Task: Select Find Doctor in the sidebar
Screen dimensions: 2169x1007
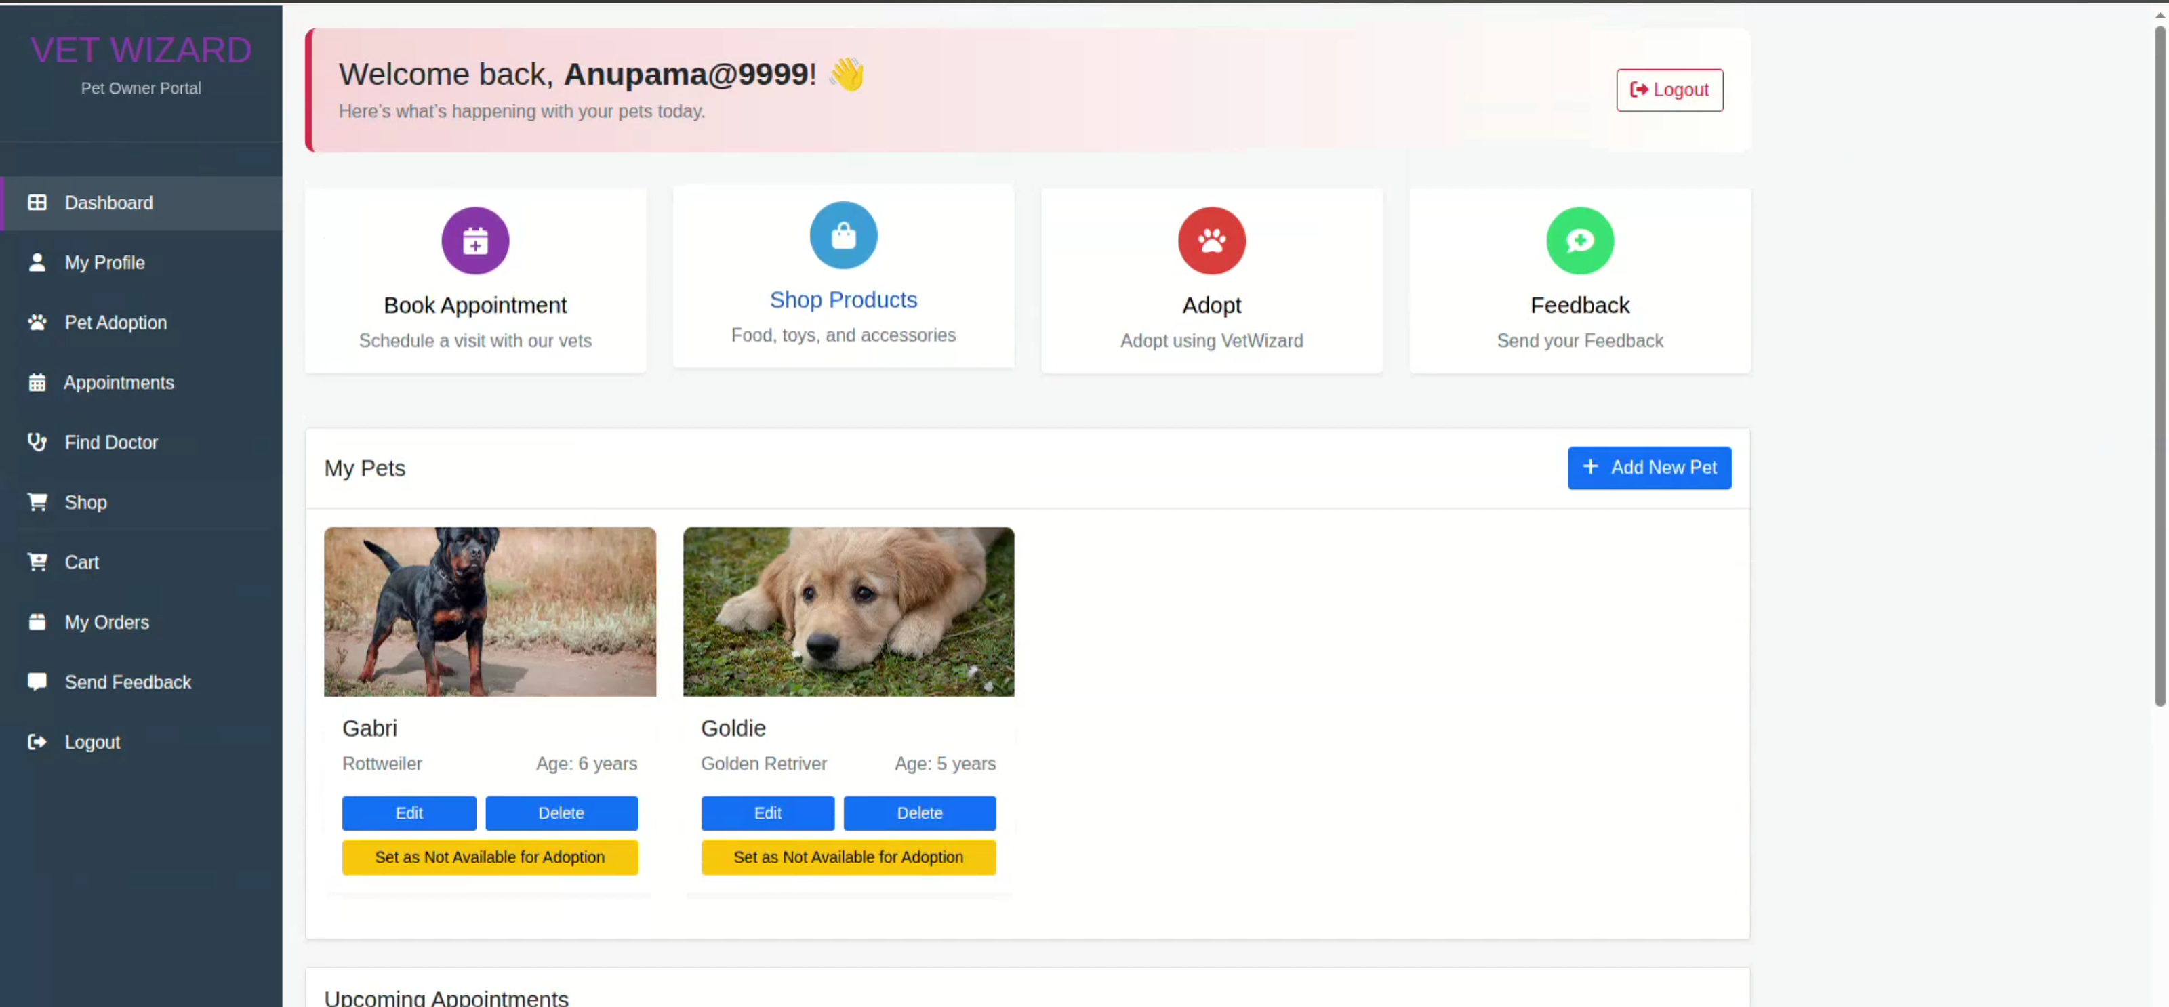Action: tap(142, 442)
